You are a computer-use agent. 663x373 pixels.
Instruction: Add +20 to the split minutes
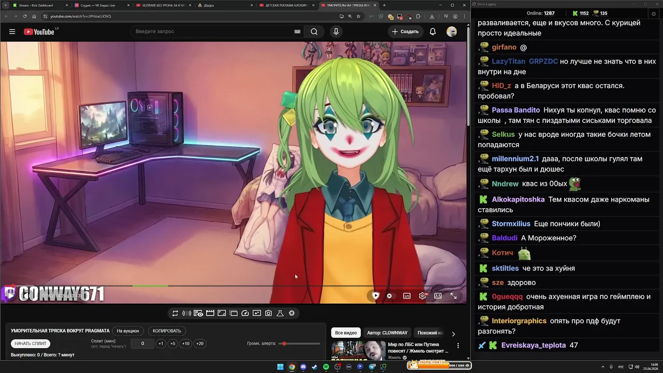pyautogui.click(x=199, y=343)
